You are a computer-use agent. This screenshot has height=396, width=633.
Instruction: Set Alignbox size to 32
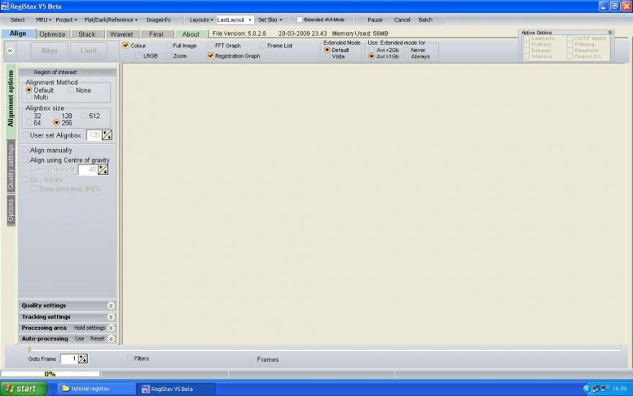29,116
